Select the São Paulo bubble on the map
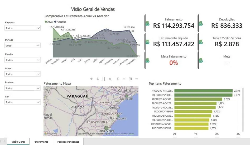The image size is (250, 145). (x=126, y=96)
